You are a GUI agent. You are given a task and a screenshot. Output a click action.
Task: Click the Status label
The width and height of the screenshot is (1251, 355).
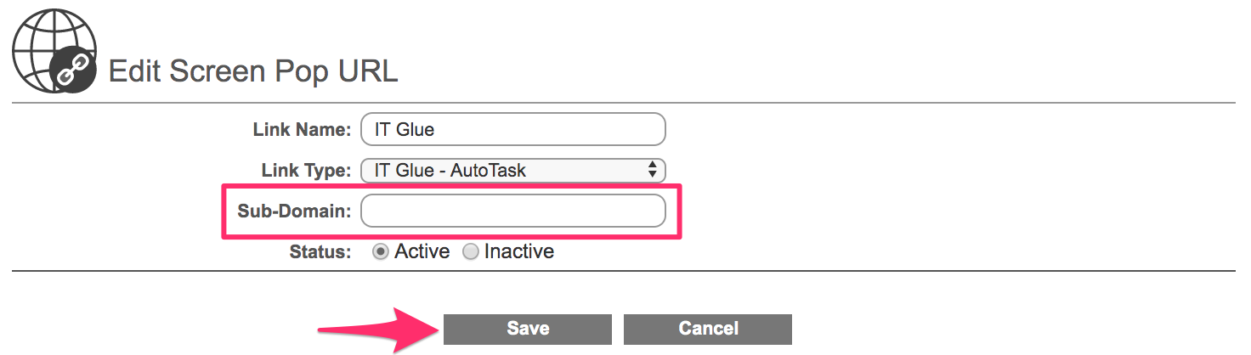[x=320, y=251]
